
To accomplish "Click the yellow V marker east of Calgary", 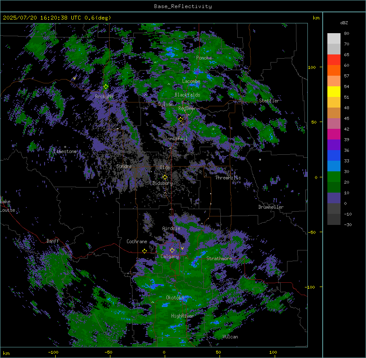I will 182,248.
